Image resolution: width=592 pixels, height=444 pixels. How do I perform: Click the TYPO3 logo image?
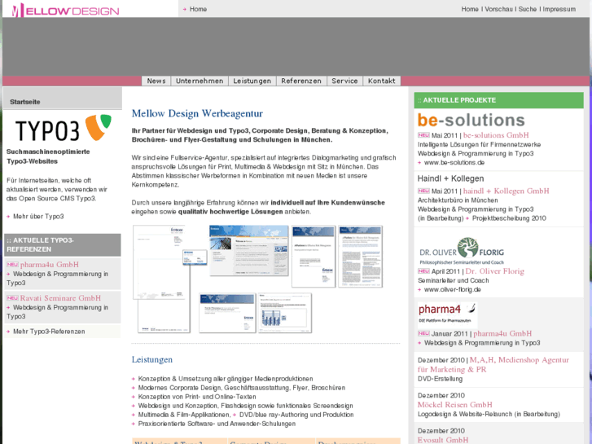click(63, 129)
